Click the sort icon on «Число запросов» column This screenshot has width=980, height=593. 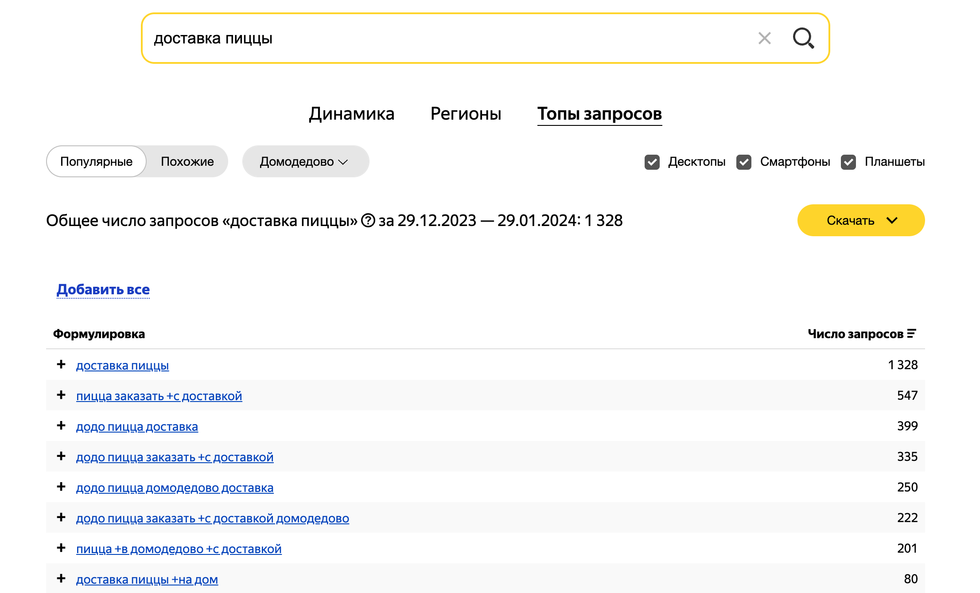pos(911,334)
